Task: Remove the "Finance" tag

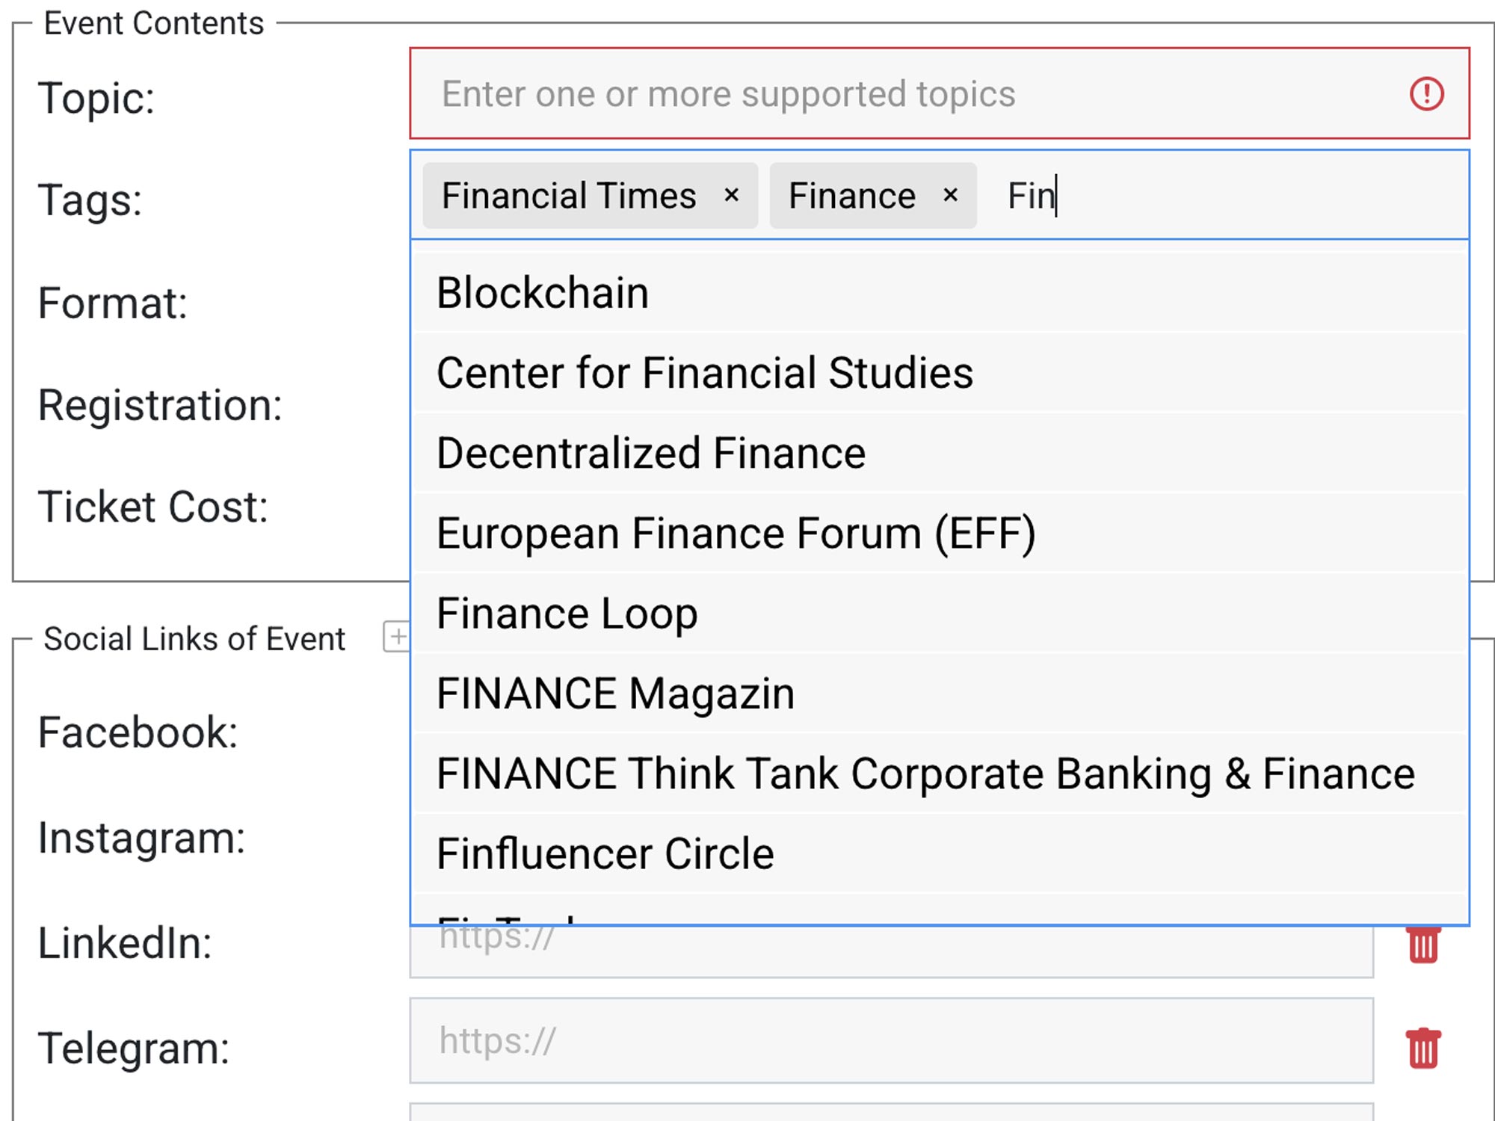Action: pyautogui.click(x=951, y=196)
